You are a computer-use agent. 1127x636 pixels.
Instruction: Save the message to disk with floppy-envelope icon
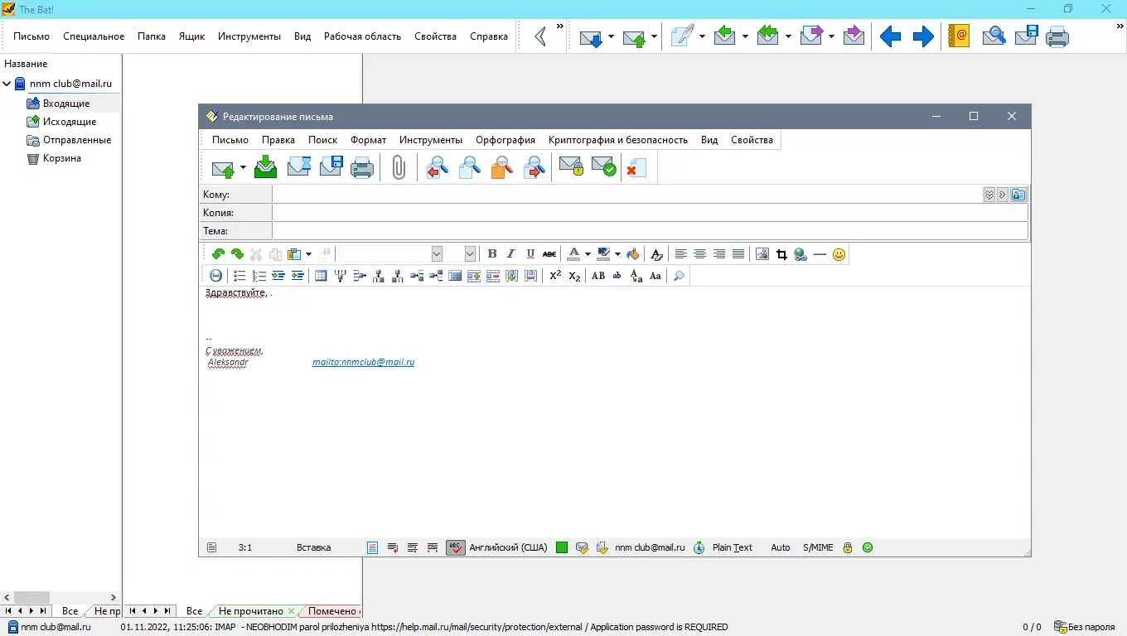(x=331, y=167)
